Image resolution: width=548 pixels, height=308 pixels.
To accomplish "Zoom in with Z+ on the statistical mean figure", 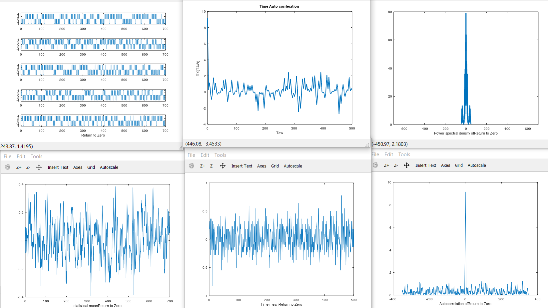I will pos(18,167).
